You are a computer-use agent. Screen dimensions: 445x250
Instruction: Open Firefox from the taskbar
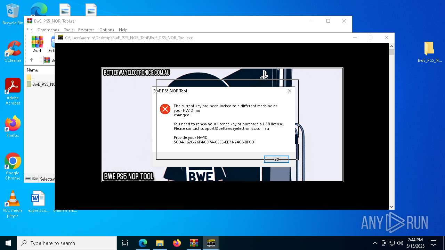177,243
